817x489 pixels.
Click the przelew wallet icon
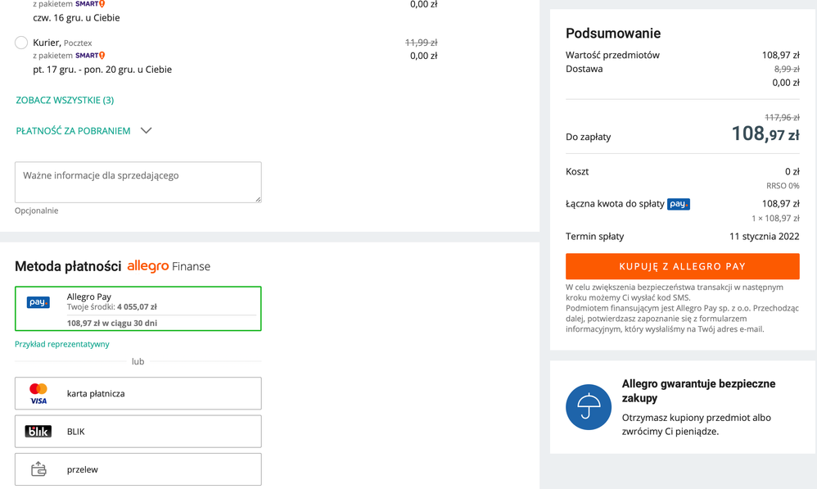coord(38,469)
